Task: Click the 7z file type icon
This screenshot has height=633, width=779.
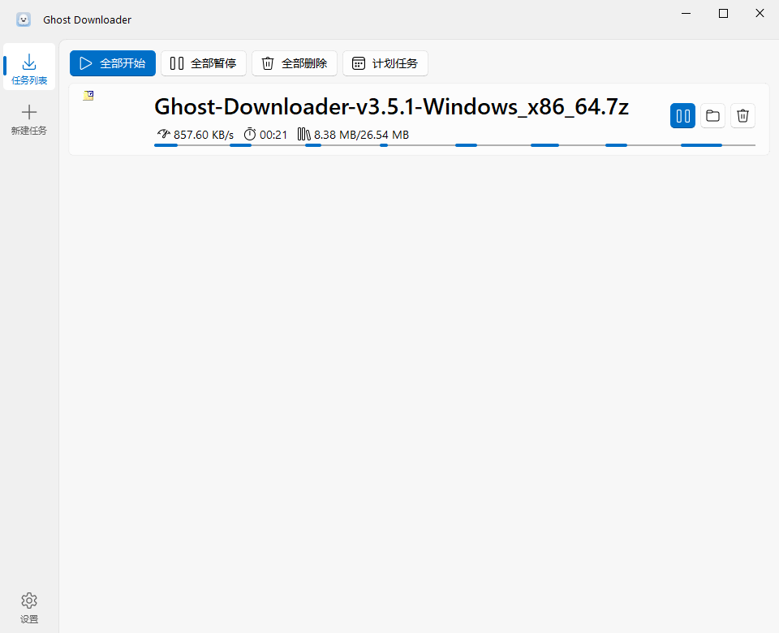Action: [88, 96]
